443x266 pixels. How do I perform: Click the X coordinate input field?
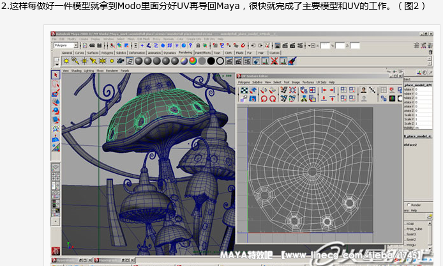click(325, 45)
